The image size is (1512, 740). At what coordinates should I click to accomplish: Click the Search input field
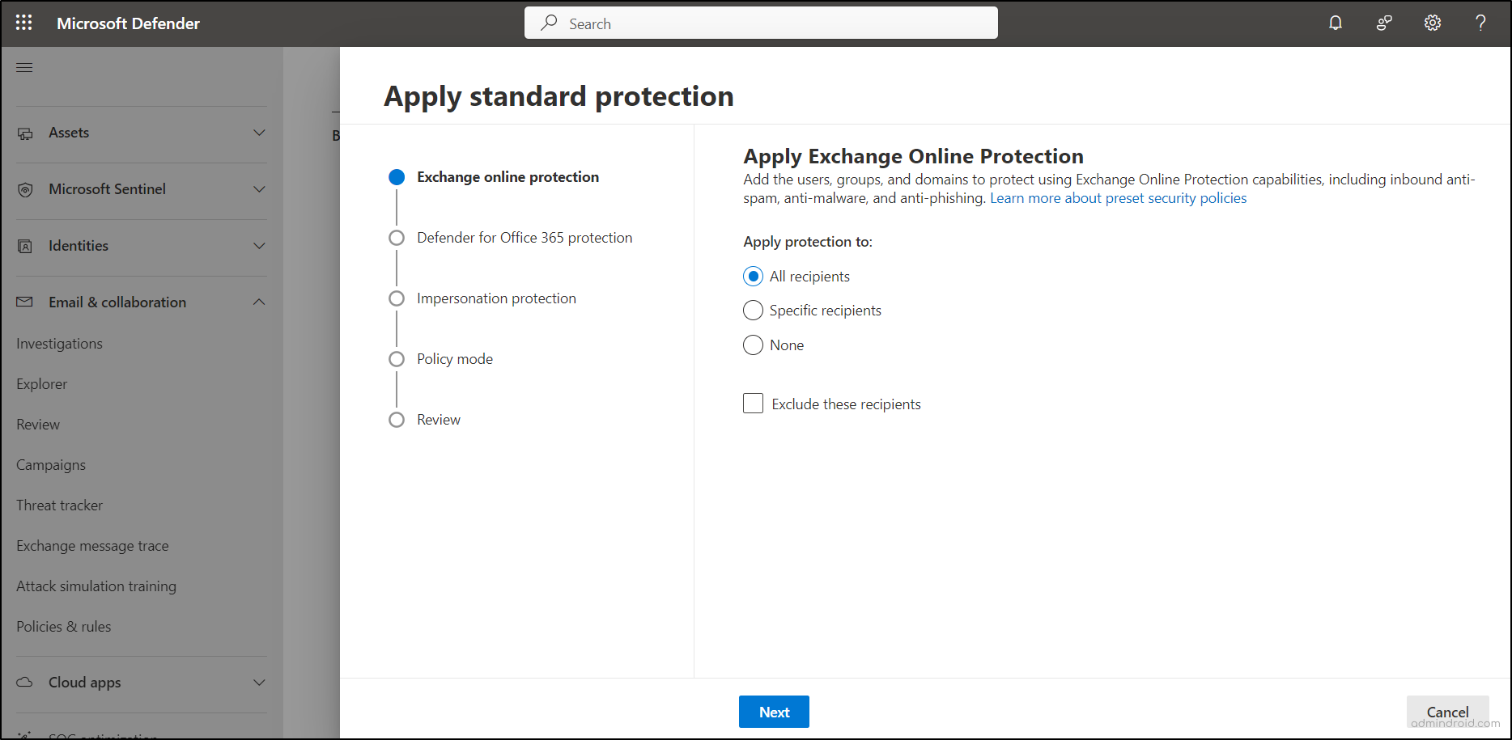(761, 23)
